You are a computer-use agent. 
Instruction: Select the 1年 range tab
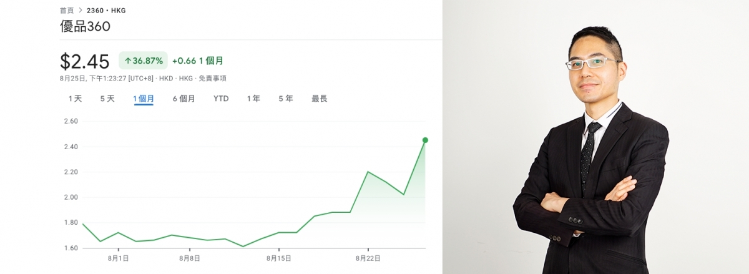pos(253,99)
